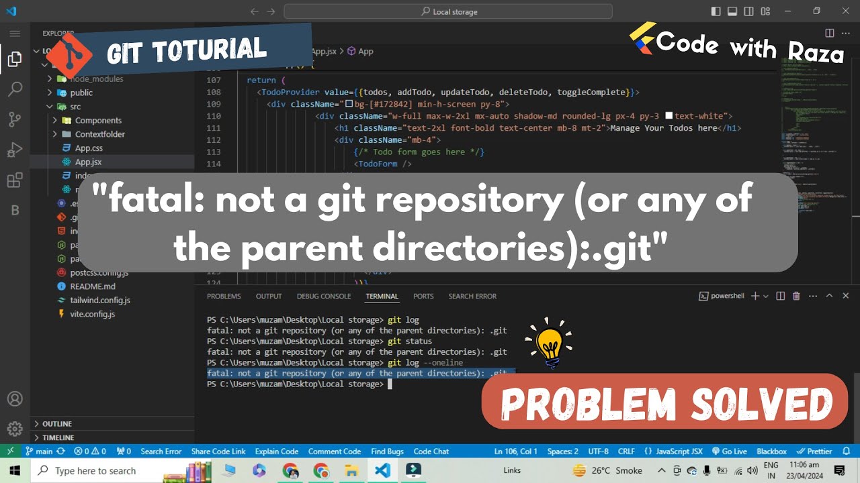Switch to the DEBUG CONSOLE tab
Screen dimensions: 860x483
324,296
